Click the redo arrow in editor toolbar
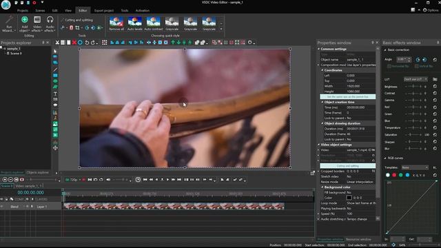441x248 pixels. 93,43
